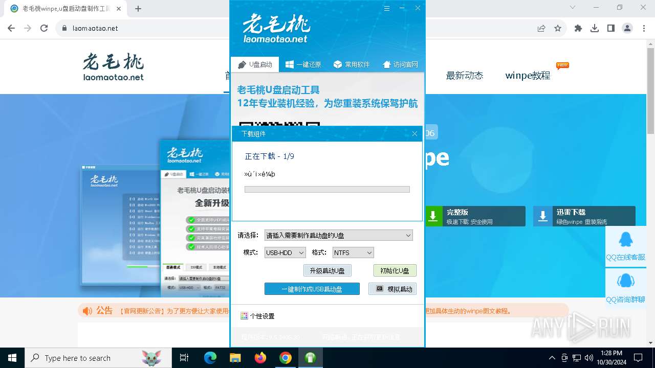Open Chrome downloads icon
This screenshot has height=368, width=655.
[595, 28]
